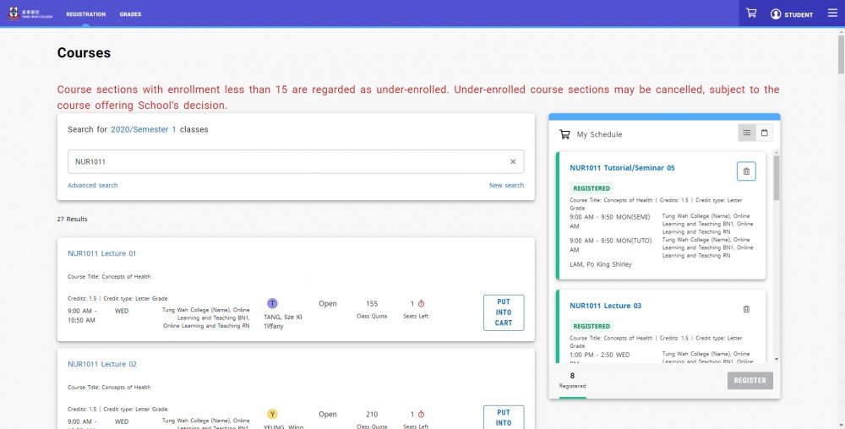Click the Lecture 01 class quota 155

372,303
